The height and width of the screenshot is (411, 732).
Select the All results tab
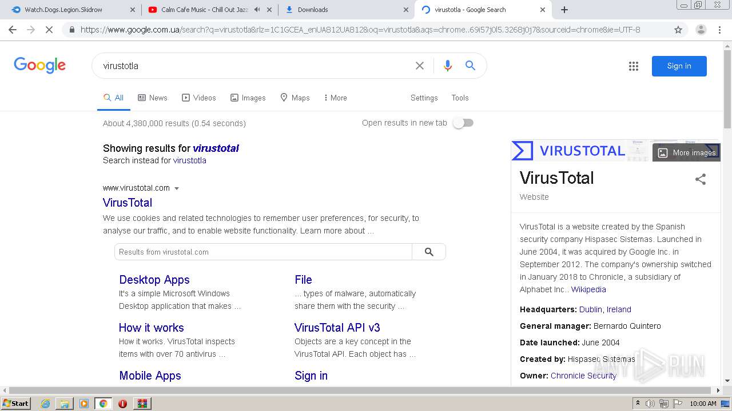(113, 98)
